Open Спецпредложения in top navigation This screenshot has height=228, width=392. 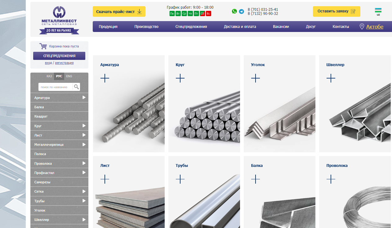click(x=191, y=27)
